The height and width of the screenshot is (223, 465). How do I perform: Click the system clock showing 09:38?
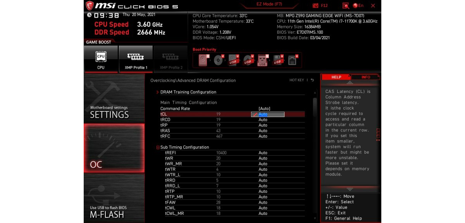pos(106,15)
